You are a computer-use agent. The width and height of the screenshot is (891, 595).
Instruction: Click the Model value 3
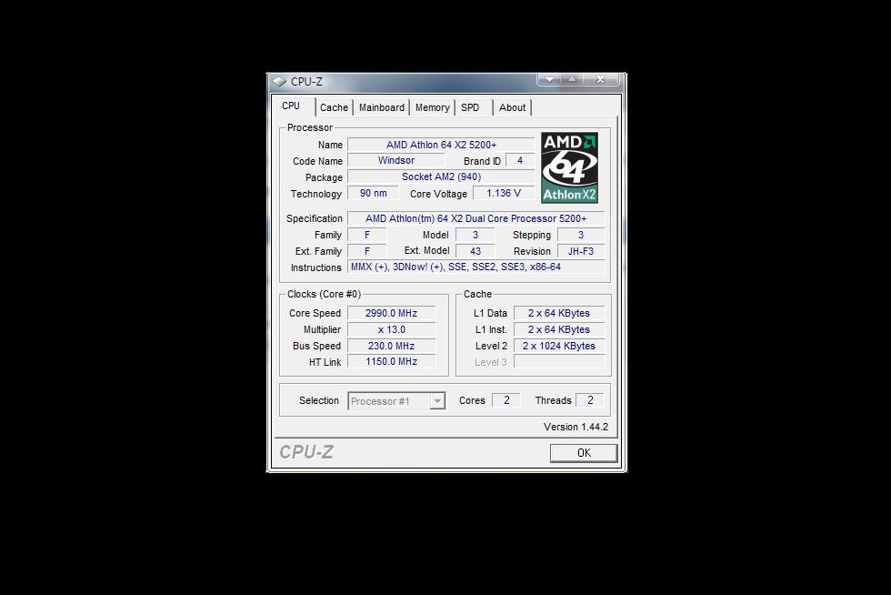click(475, 235)
